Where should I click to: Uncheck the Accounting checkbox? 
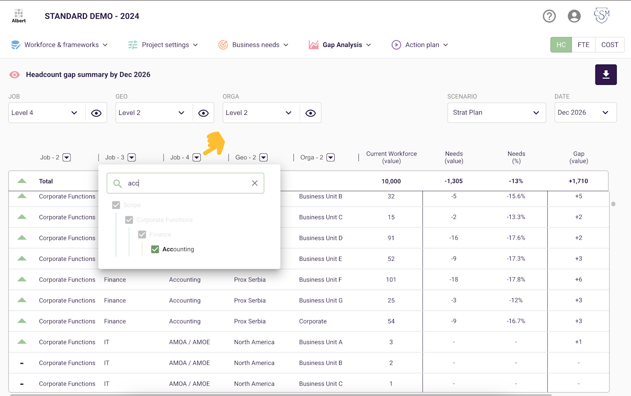pos(155,249)
